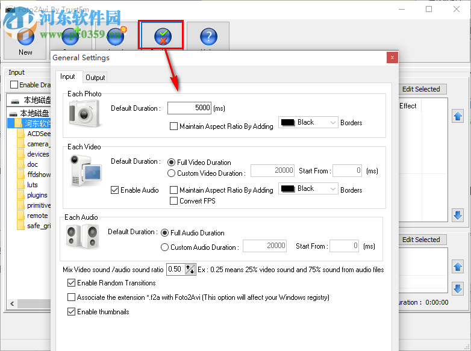Screen dimensions: 471x351
Task: Toggle Enable Dra checkbox in Input panel
Action: [x=14, y=85]
